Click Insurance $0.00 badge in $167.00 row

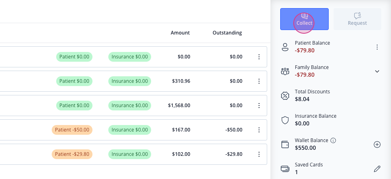[x=130, y=130]
